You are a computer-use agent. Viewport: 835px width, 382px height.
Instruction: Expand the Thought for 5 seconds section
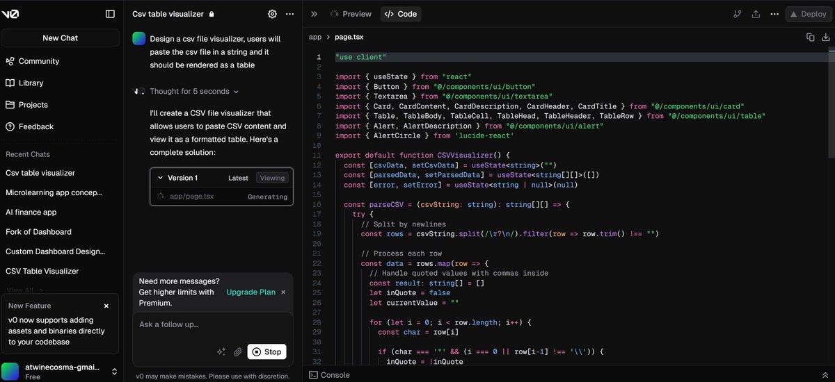coord(194,91)
